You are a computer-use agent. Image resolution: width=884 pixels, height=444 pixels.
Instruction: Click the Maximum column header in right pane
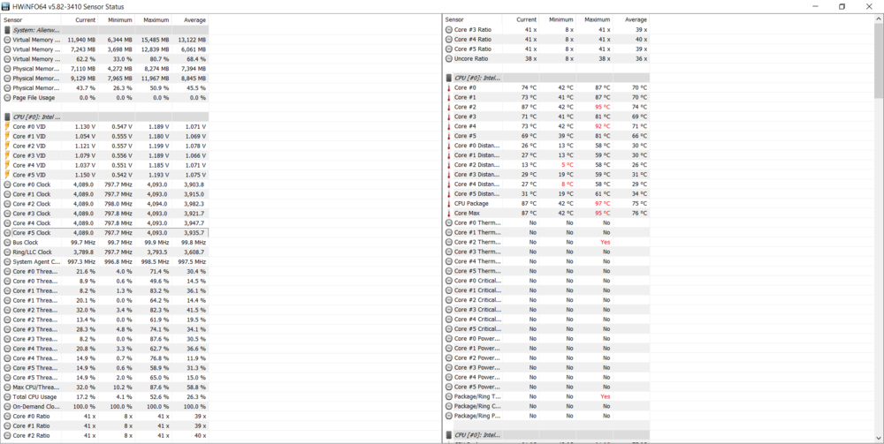597,19
